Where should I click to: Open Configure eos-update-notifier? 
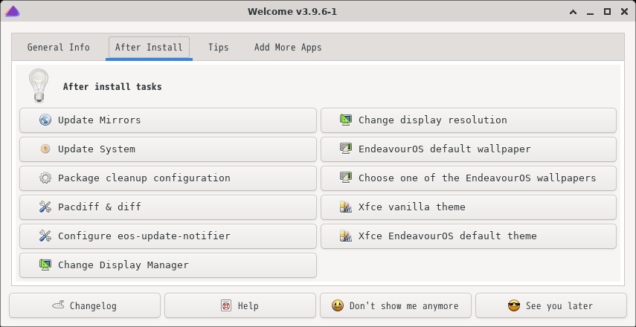pyautogui.click(x=168, y=236)
